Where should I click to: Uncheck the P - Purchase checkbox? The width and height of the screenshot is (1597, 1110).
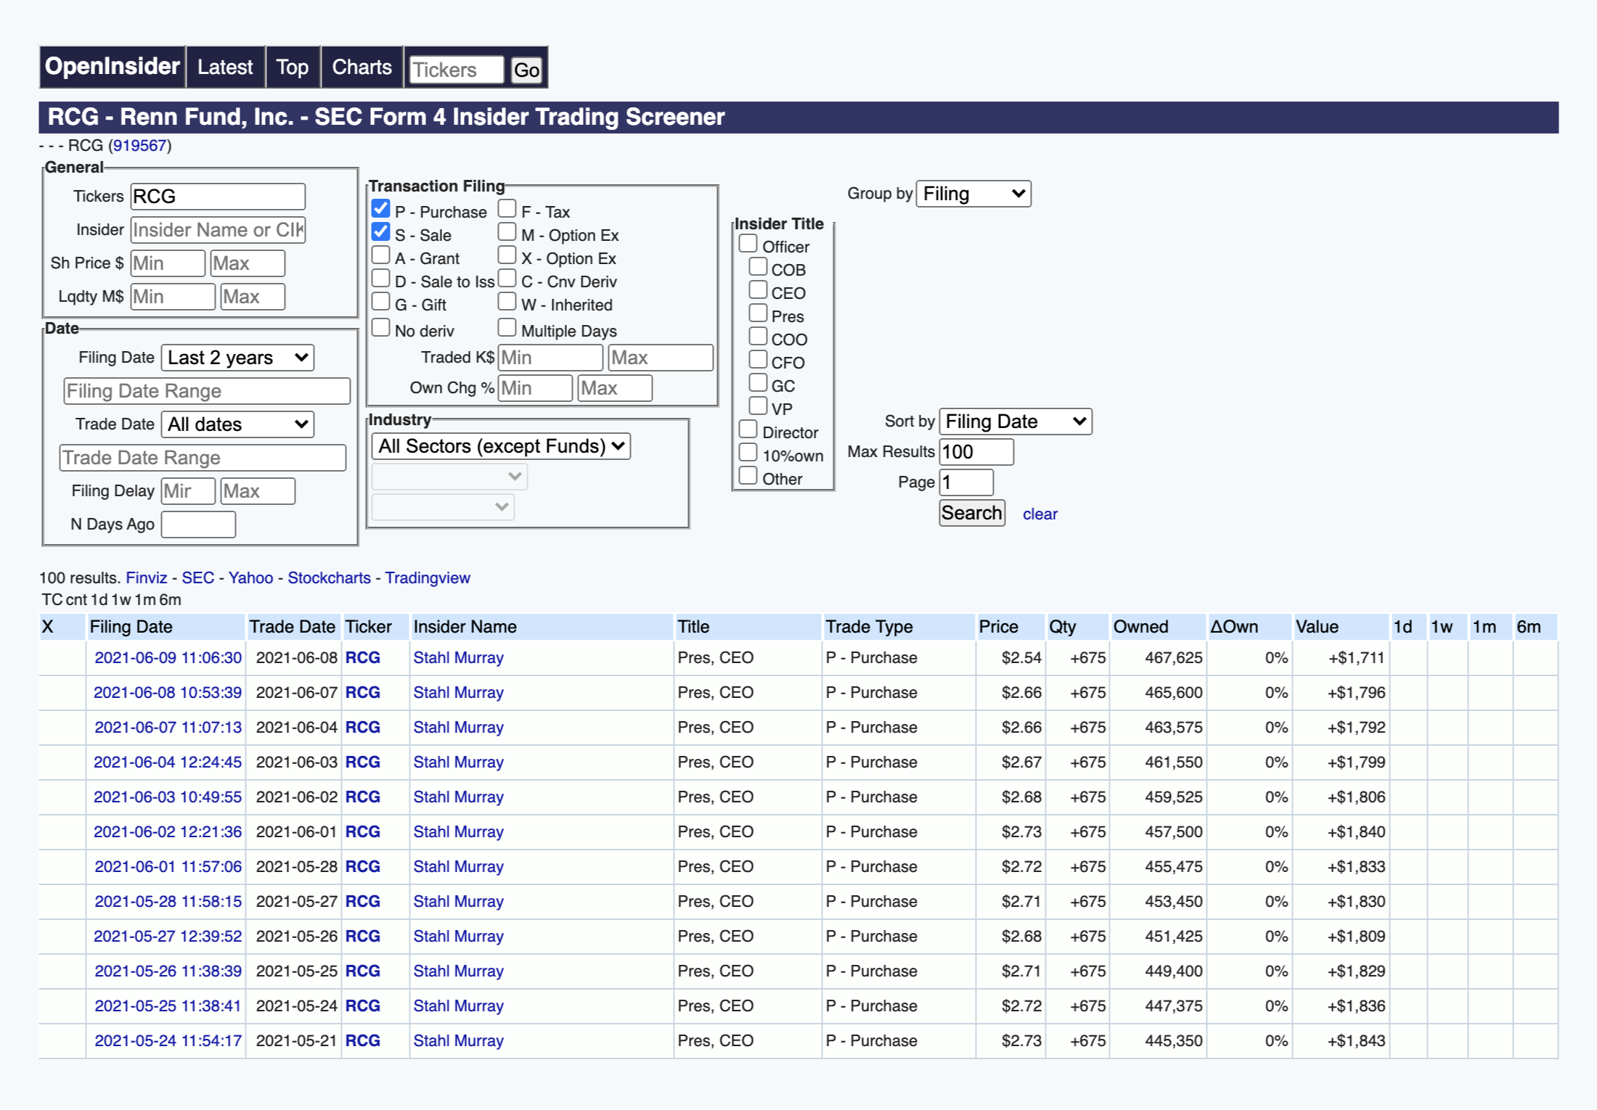tap(380, 209)
